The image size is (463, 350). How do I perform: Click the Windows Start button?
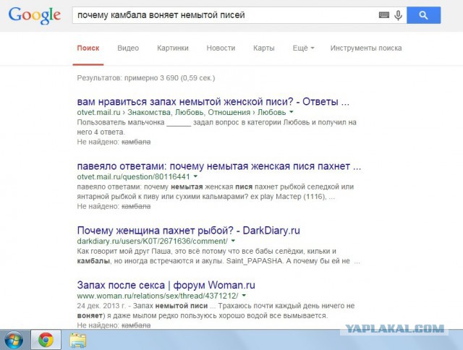[x=14, y=341]
